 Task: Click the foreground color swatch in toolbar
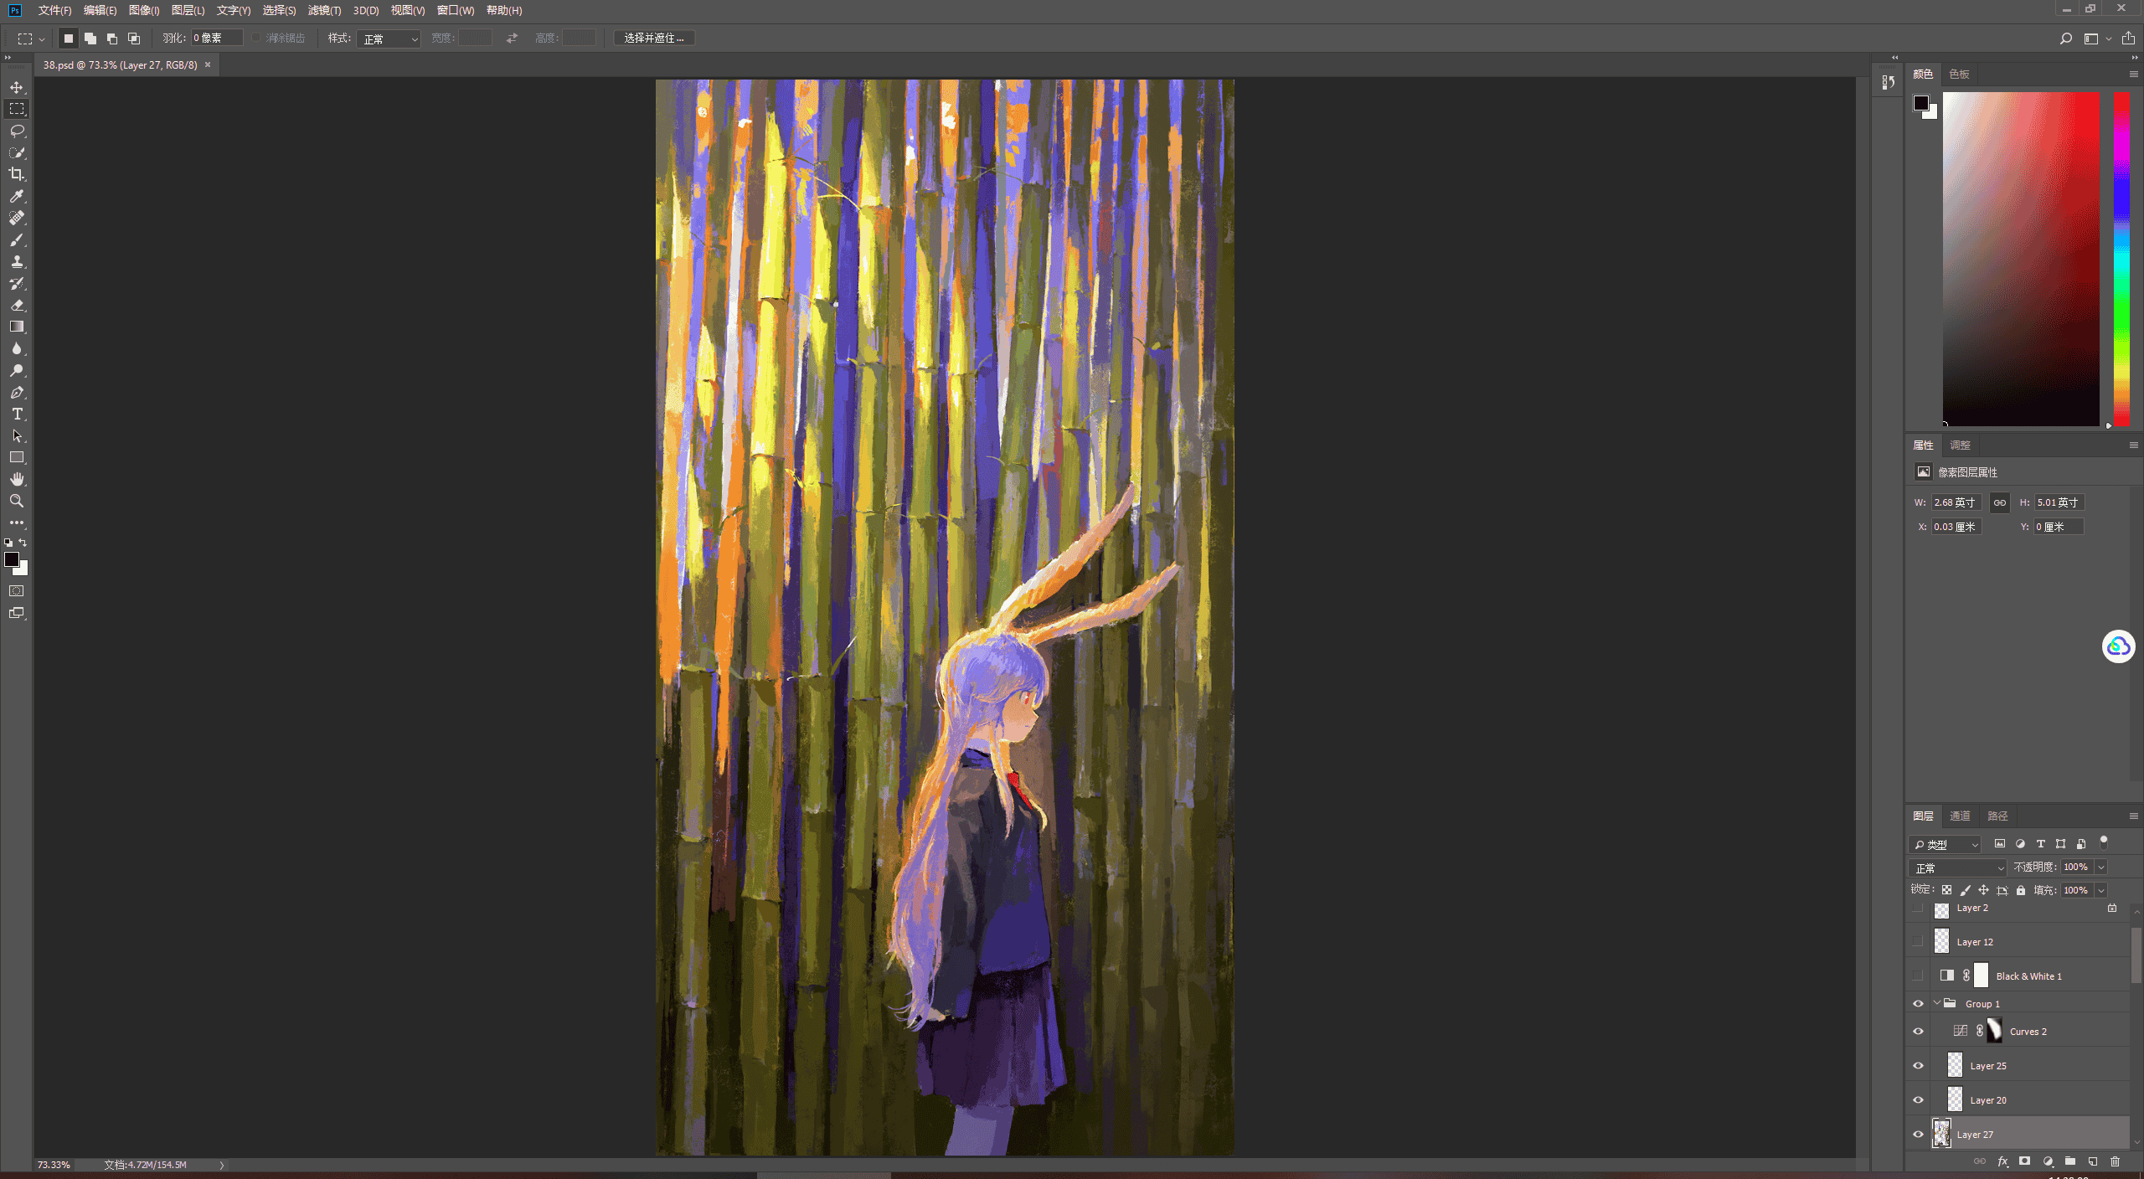click(11, 560)
